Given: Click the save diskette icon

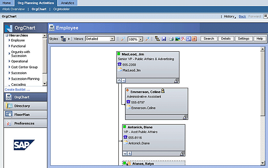Looking at the screenshot, I should pos(164,39).
